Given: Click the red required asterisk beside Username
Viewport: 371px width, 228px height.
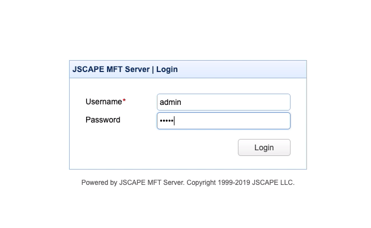Looking at the screenshot, I should pos(125,102).
